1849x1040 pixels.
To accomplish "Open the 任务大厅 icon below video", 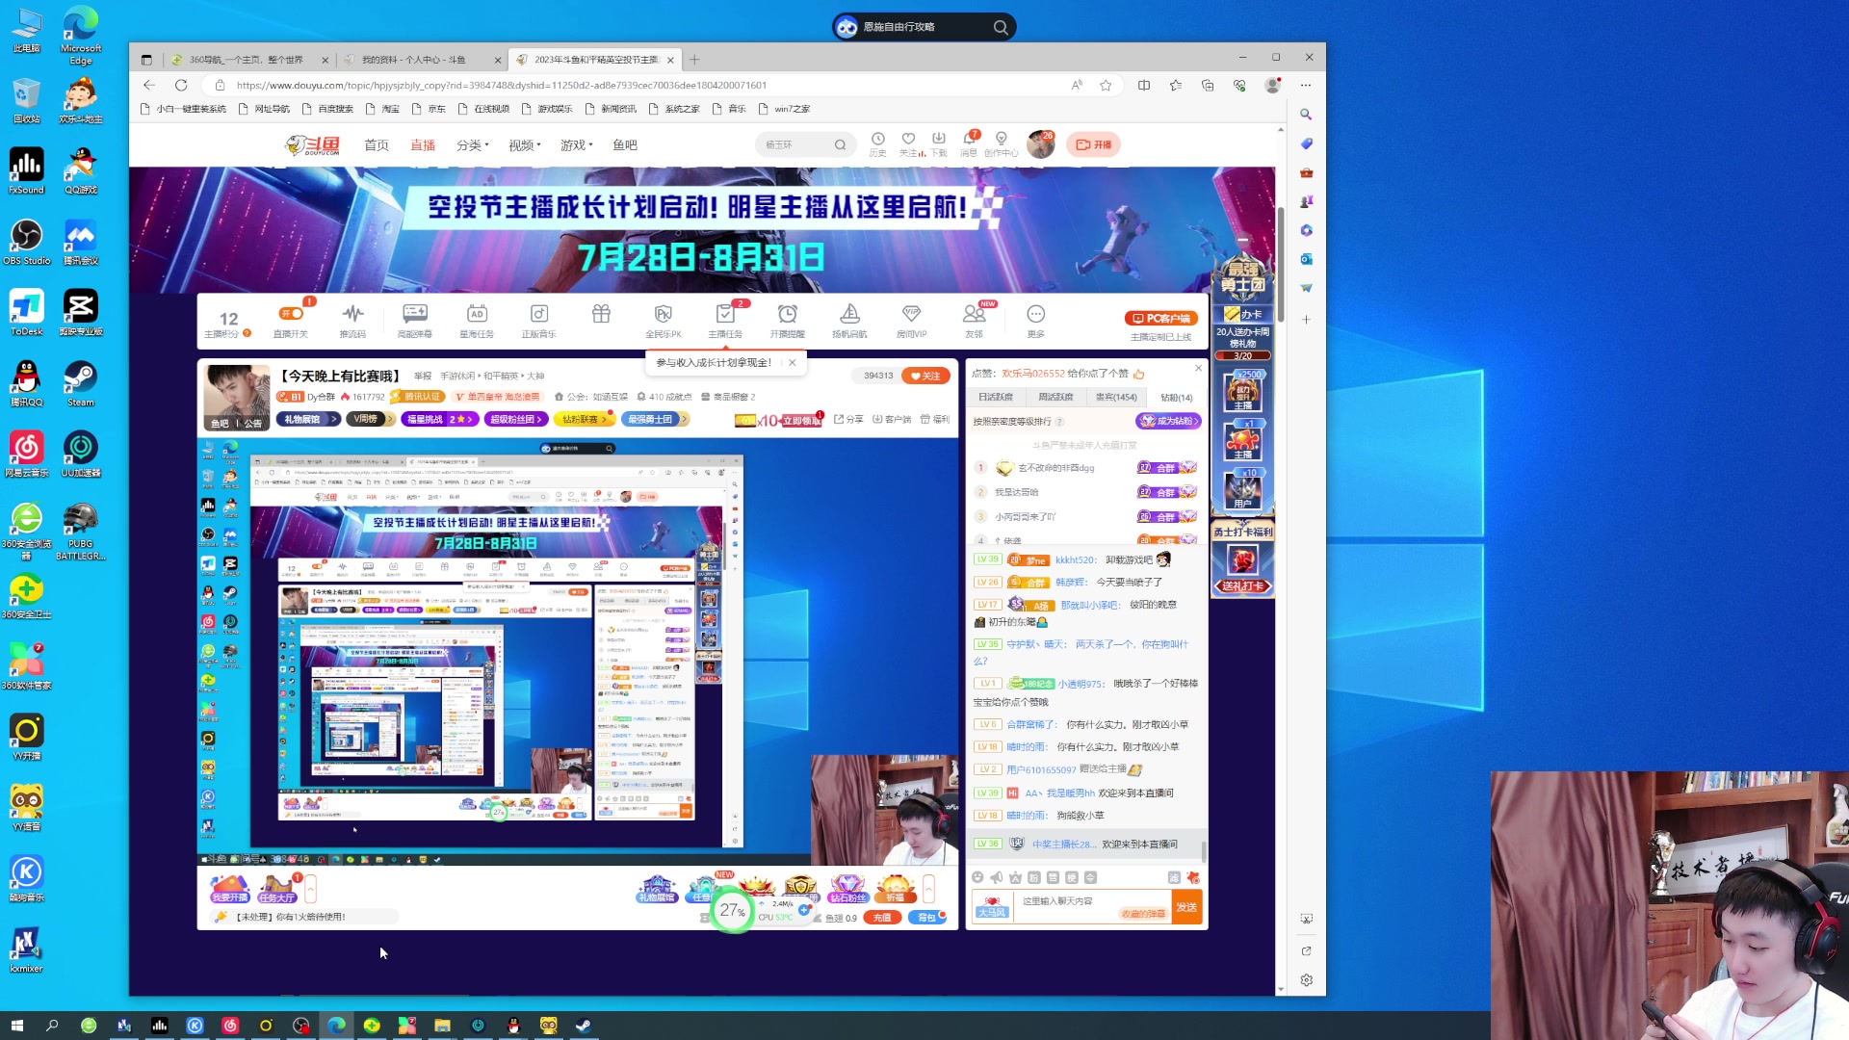I will coord(276,889).
